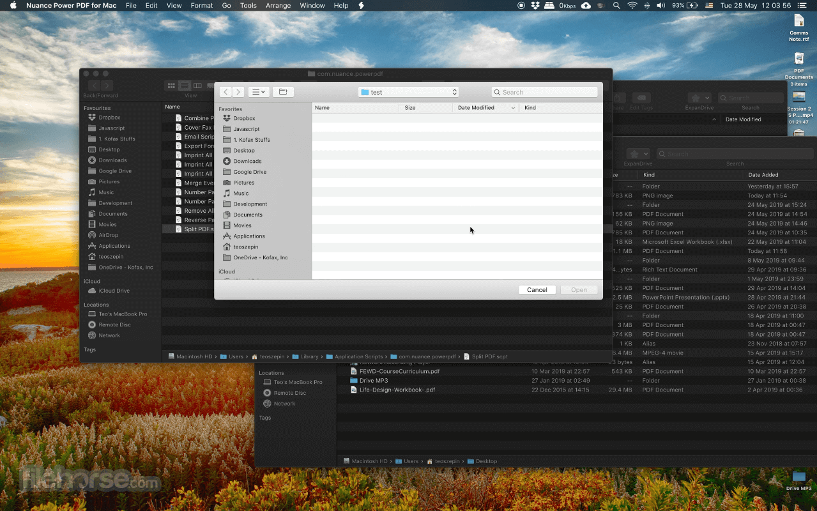Switch the powerpdf Finder window to column view
This screenshot has height=511, width=817.
pyautogui.click(x=197, y=86)
